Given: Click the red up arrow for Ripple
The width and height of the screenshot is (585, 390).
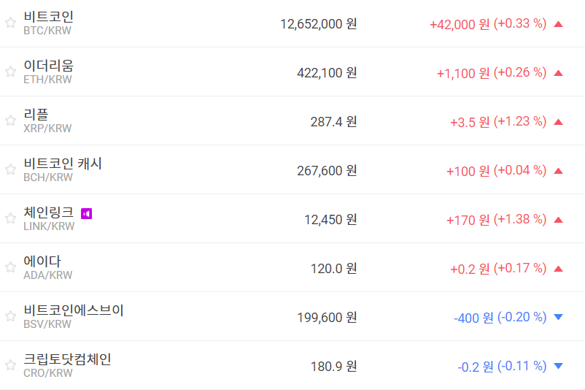Looking at the screenshot, I should (559, 122).
